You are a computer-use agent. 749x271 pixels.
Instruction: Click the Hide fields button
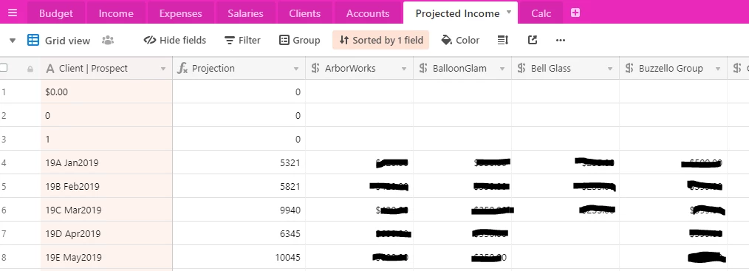[x=175, y=40]
